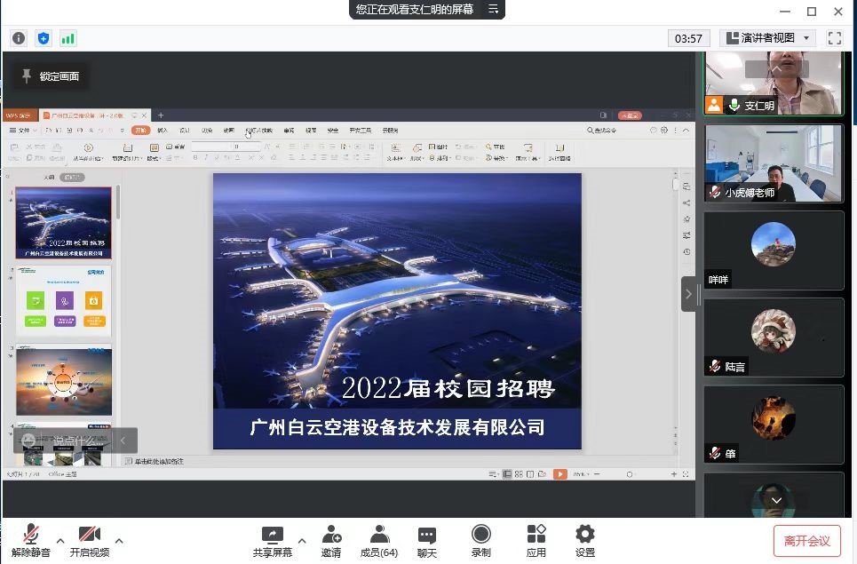
Task: Click the 离开会议 leave button
Action: (x=806, y=541)
